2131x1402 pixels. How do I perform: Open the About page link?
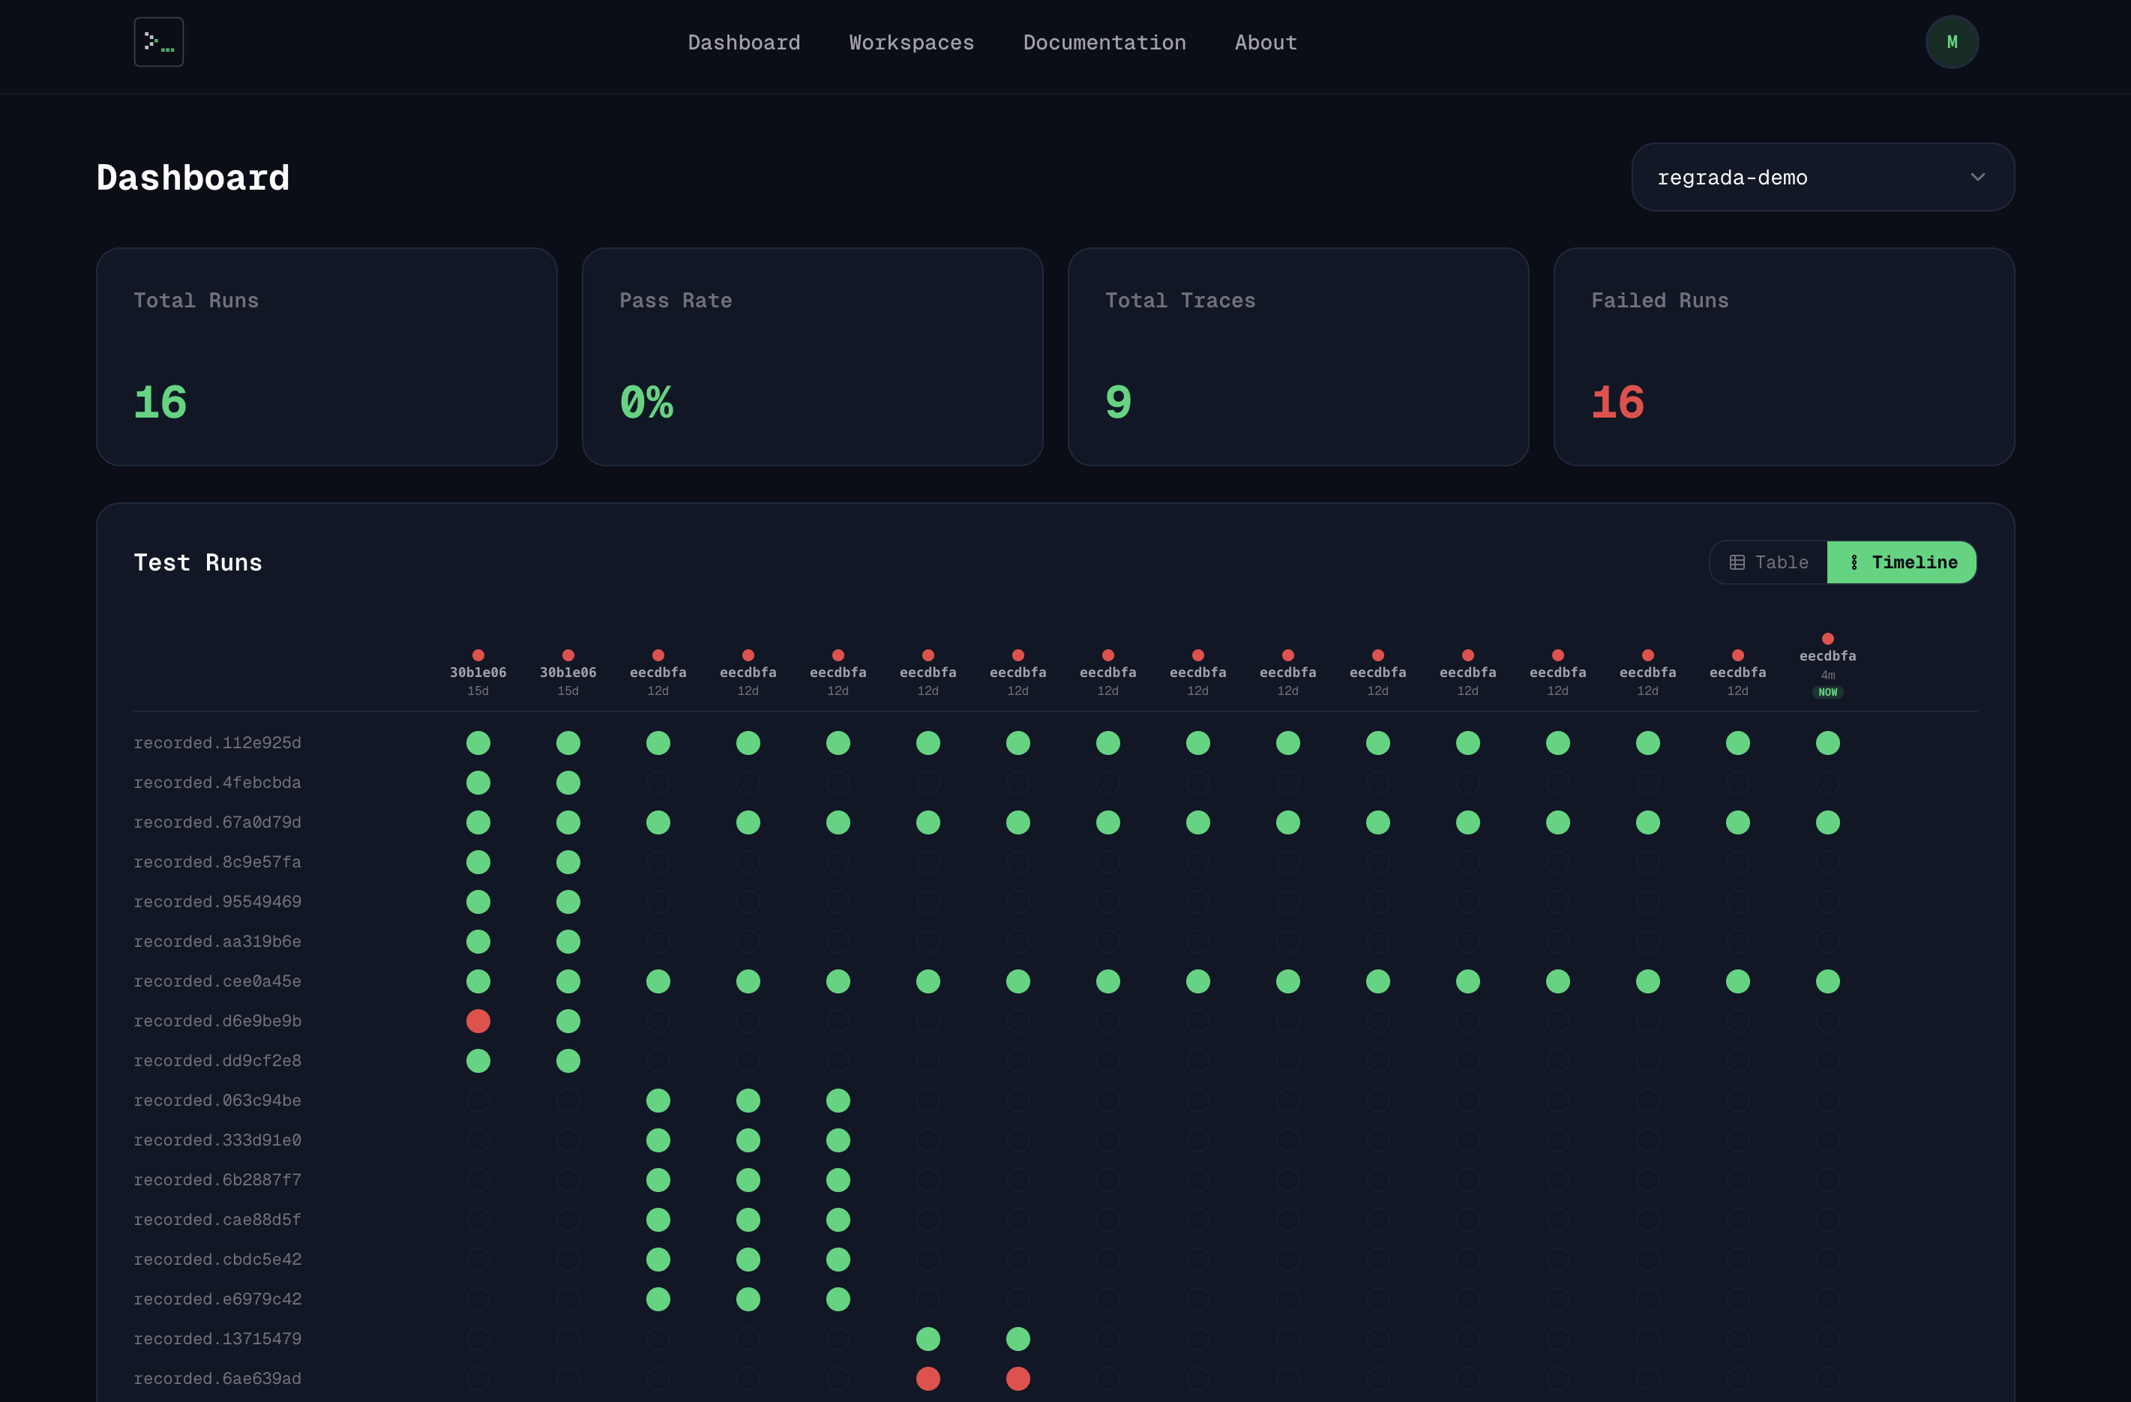click(1265, 43)
